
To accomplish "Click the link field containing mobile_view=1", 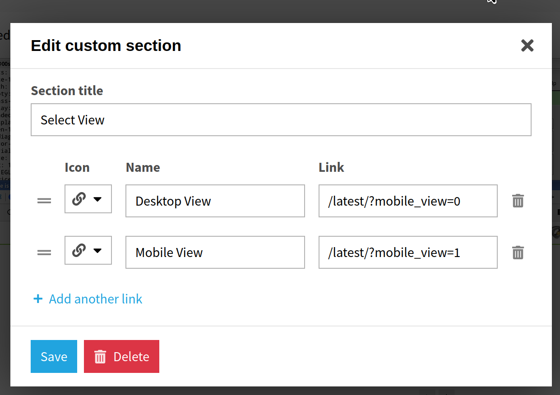I will (408, 252).
